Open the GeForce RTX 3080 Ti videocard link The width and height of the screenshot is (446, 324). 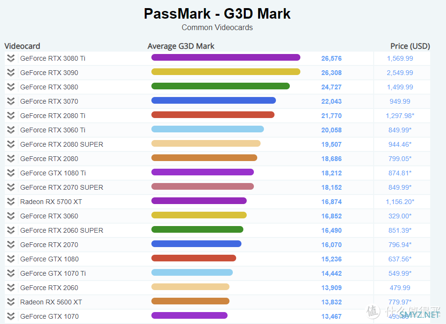(53, 58)
